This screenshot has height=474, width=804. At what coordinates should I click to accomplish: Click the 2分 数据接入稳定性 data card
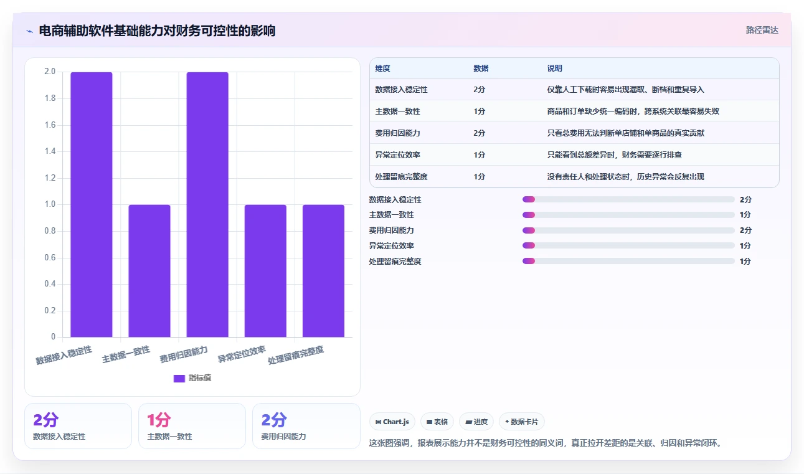pos(78,426)
